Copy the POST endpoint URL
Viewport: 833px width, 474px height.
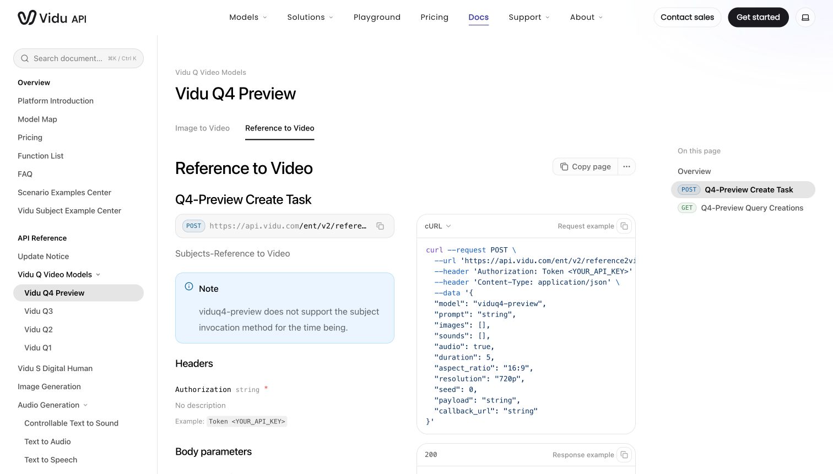(x=380, y=226)
